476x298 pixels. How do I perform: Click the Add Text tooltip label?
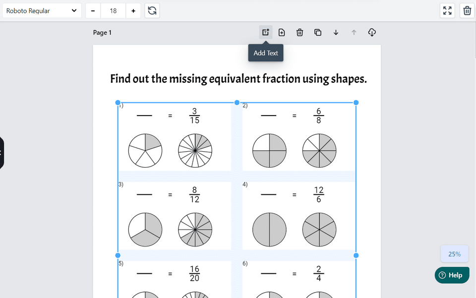(x=266, y=53)
